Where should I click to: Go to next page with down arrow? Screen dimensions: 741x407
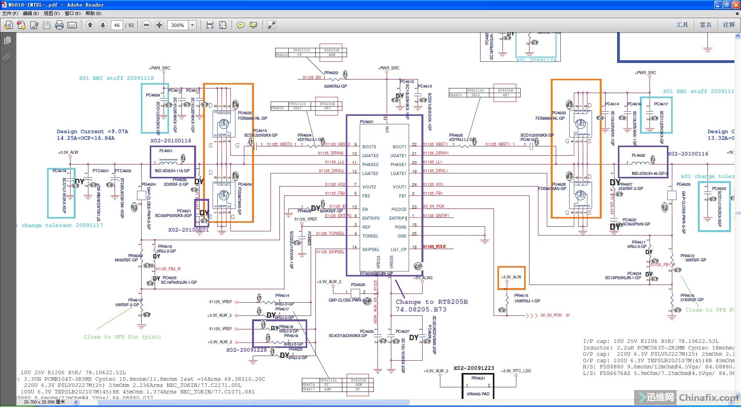pyautogui.click(x=103, y=25)
